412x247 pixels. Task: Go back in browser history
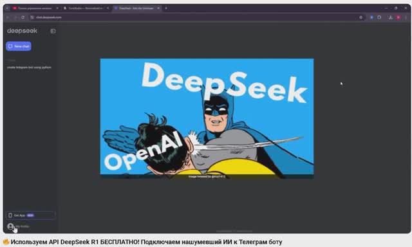7,17
